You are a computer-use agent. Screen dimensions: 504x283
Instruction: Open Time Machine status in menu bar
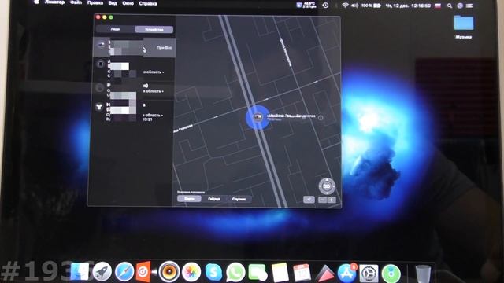[325, 6]
